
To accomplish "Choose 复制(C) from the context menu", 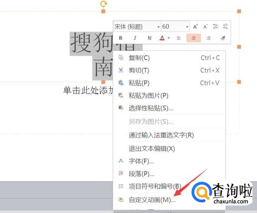I will point(169,58).
